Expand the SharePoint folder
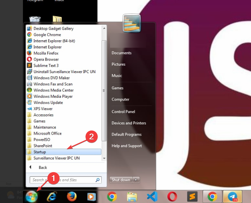 (63, 146)
